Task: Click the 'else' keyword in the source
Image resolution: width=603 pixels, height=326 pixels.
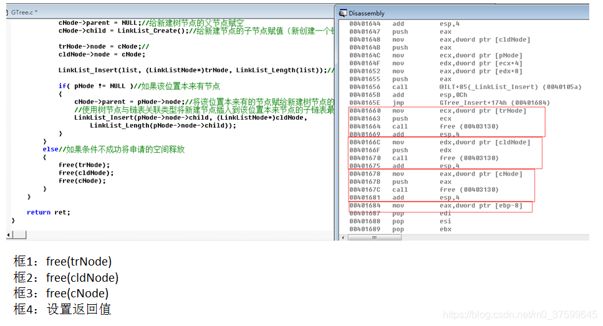Action: click(x=51, y=149)
